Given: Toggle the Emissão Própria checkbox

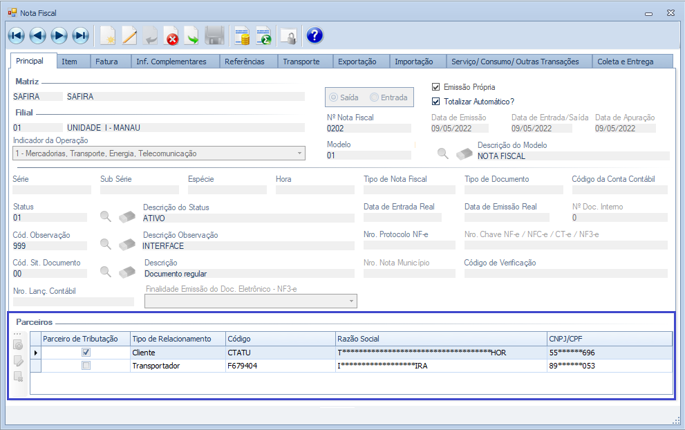Looking at the screenshot, I should pyautogui.click(x=435, y=87).
